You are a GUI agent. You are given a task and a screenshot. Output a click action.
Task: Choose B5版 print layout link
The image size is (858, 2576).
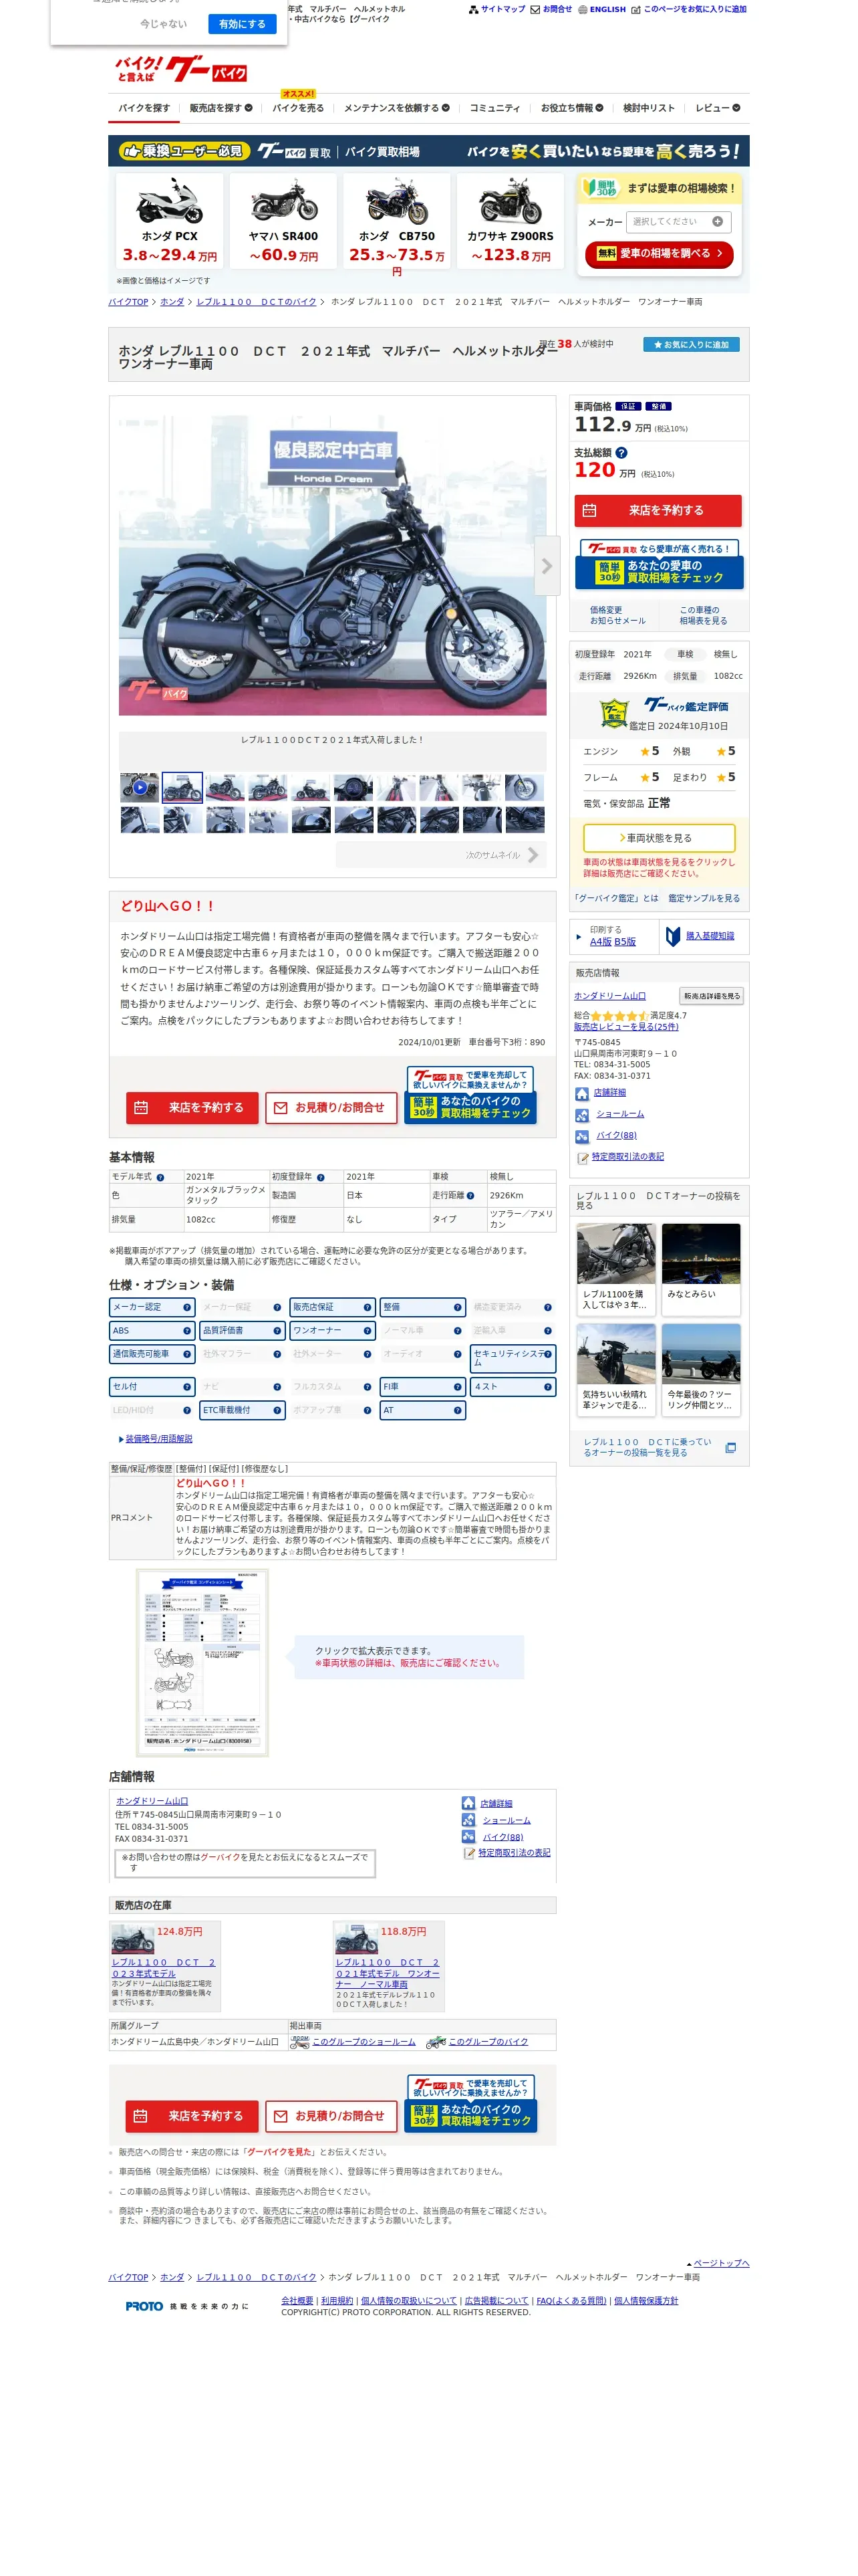pyautogui.click(x=625, y=942)
